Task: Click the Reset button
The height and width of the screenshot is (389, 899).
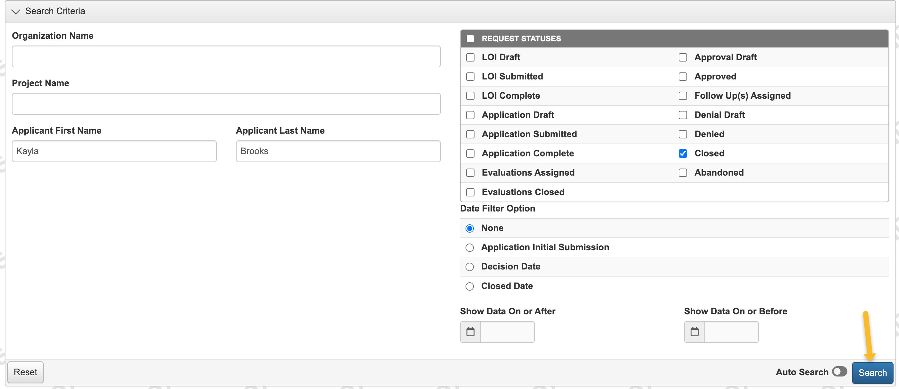Action: click(x=25, y=372)
